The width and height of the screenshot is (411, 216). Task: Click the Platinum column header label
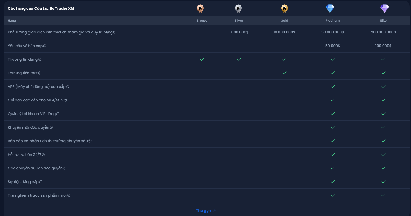[x=333, y=21]
